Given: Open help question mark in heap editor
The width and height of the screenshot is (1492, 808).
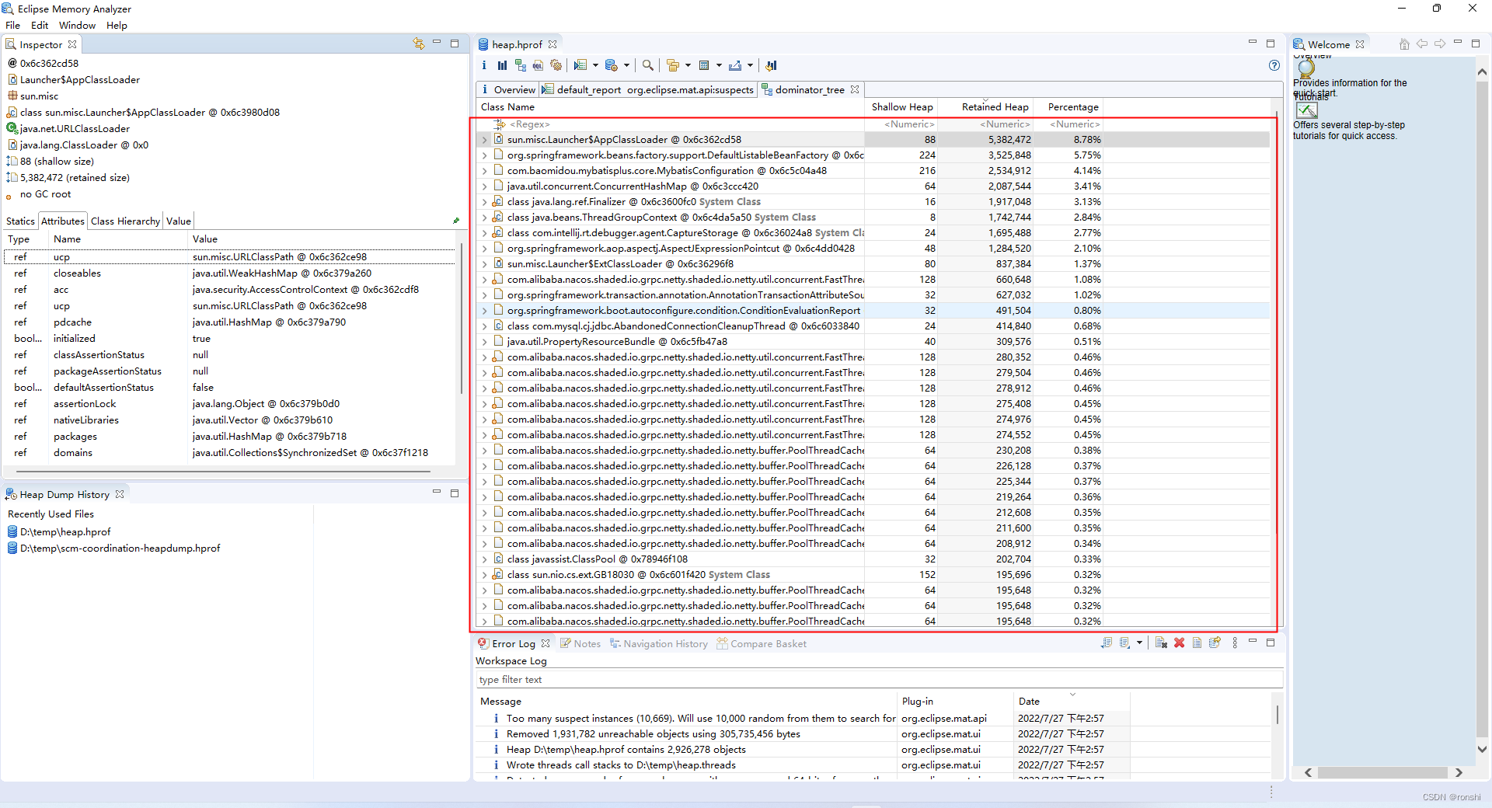Looking at the screenshot, I should [x=1274, y=65].
